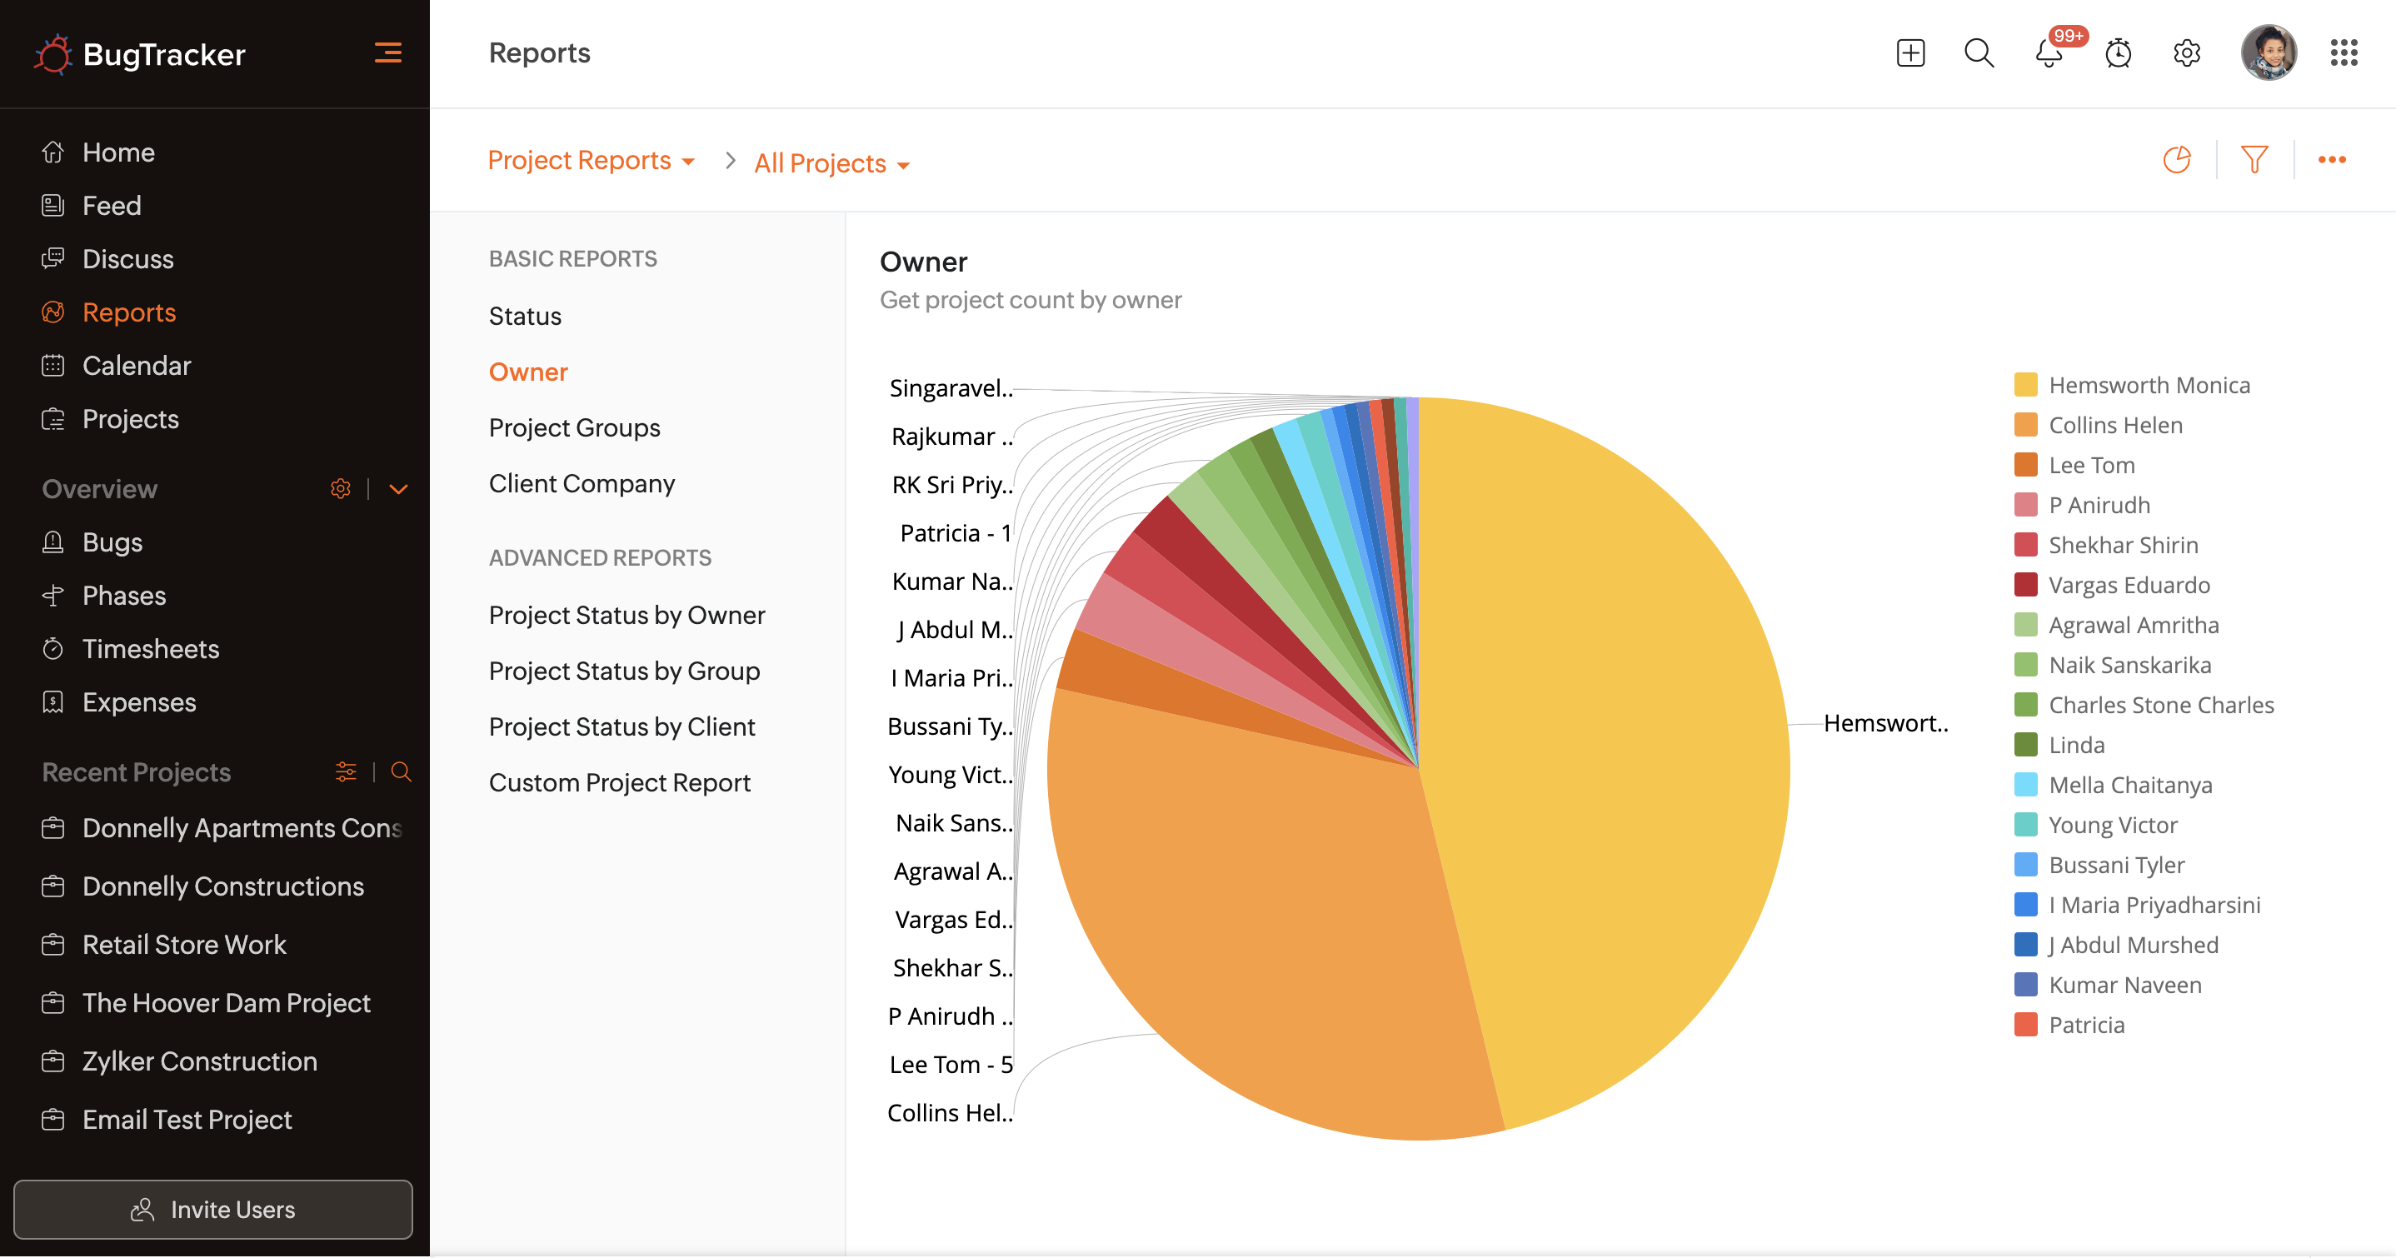2396x1258 pixels.
Task: Click the Invite Users button
Action: pos(213,1209)
